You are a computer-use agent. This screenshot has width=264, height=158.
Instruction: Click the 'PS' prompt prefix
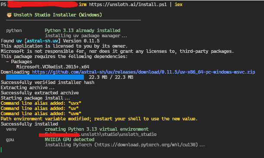3,5
